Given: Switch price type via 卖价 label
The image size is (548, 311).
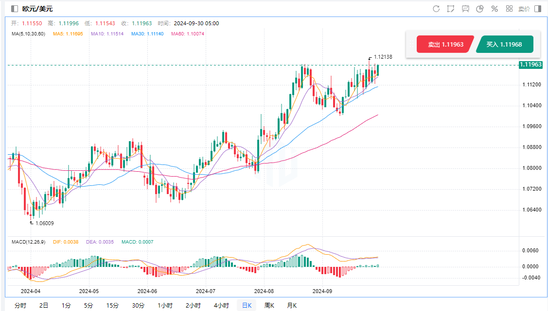Looking at the screenshot, I should 524,9.
